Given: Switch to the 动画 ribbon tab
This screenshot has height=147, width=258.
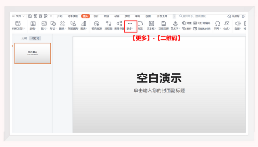Looking at the screenshot, I should (x=117, y=16).
